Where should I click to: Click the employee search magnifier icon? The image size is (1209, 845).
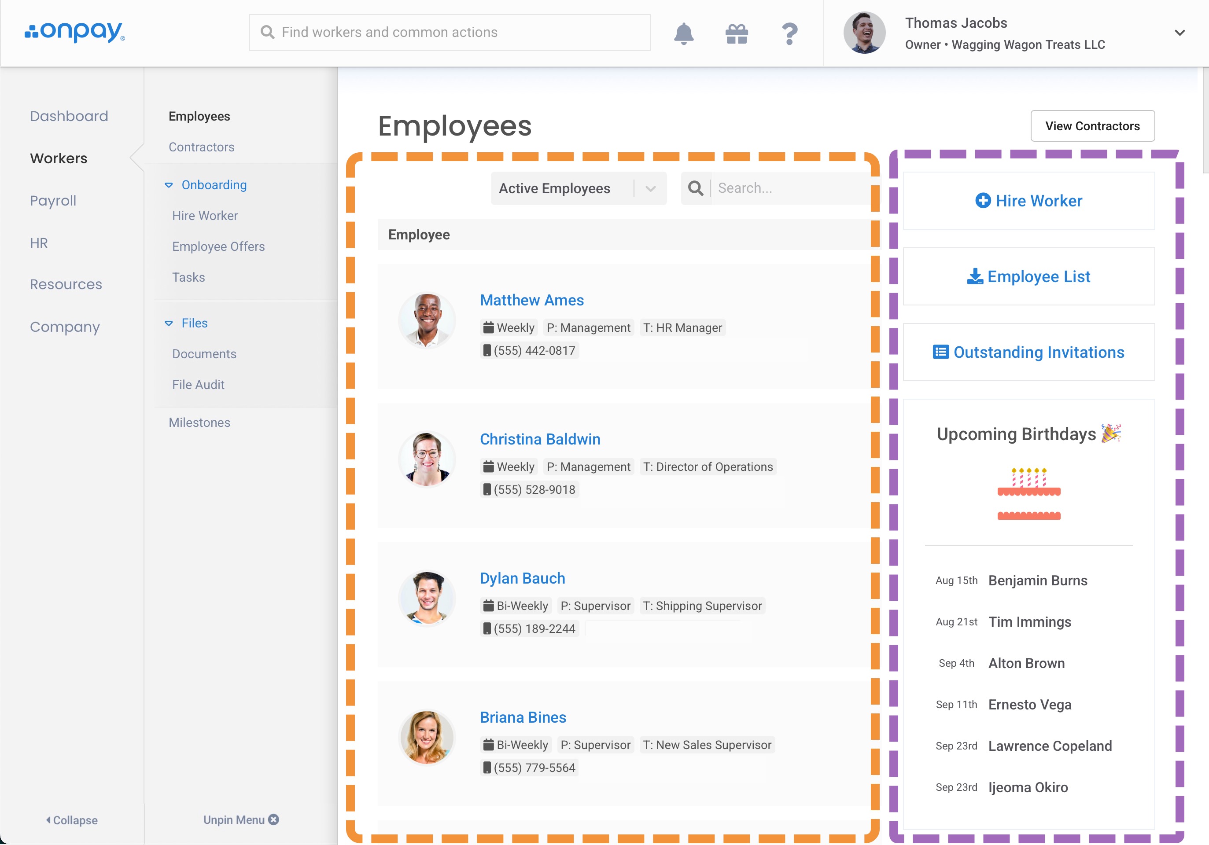click(696, 188)
